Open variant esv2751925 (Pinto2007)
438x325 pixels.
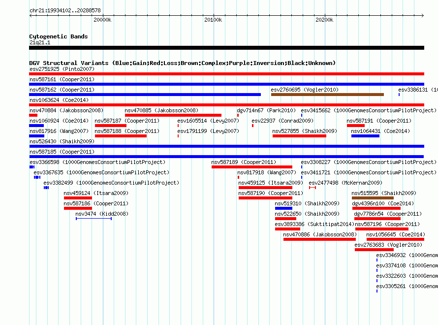click(62, 69)
